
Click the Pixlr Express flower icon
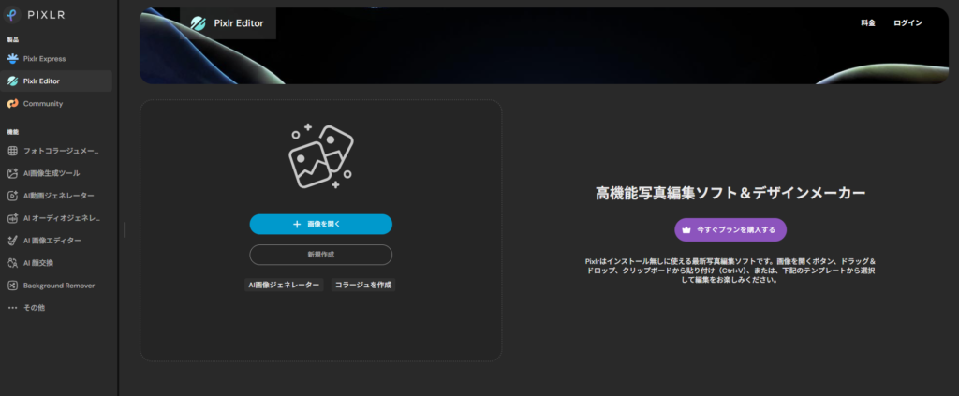12,59
